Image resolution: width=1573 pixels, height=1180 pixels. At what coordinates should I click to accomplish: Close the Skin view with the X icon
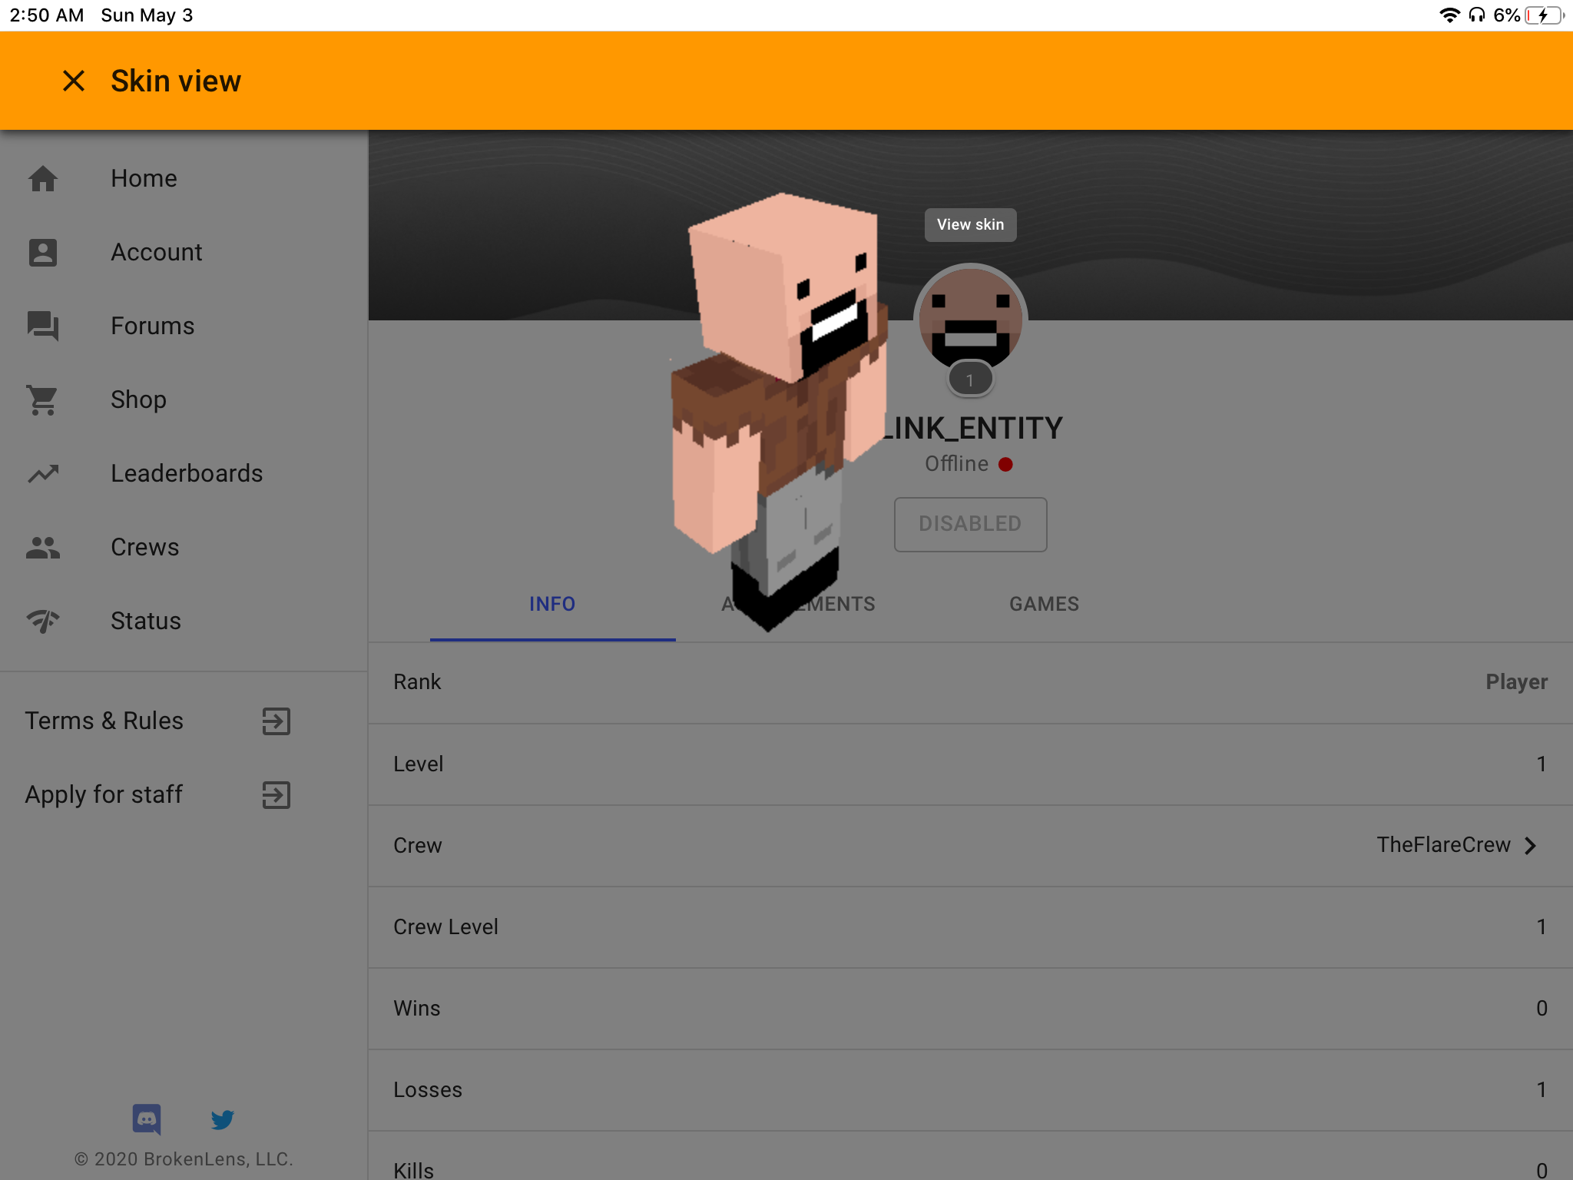(74, 81)
